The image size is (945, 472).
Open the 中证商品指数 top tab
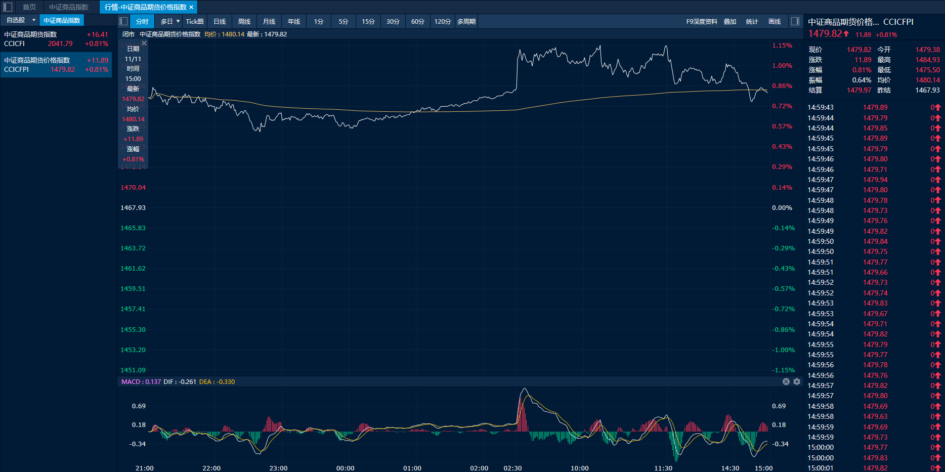coord(69,7)
